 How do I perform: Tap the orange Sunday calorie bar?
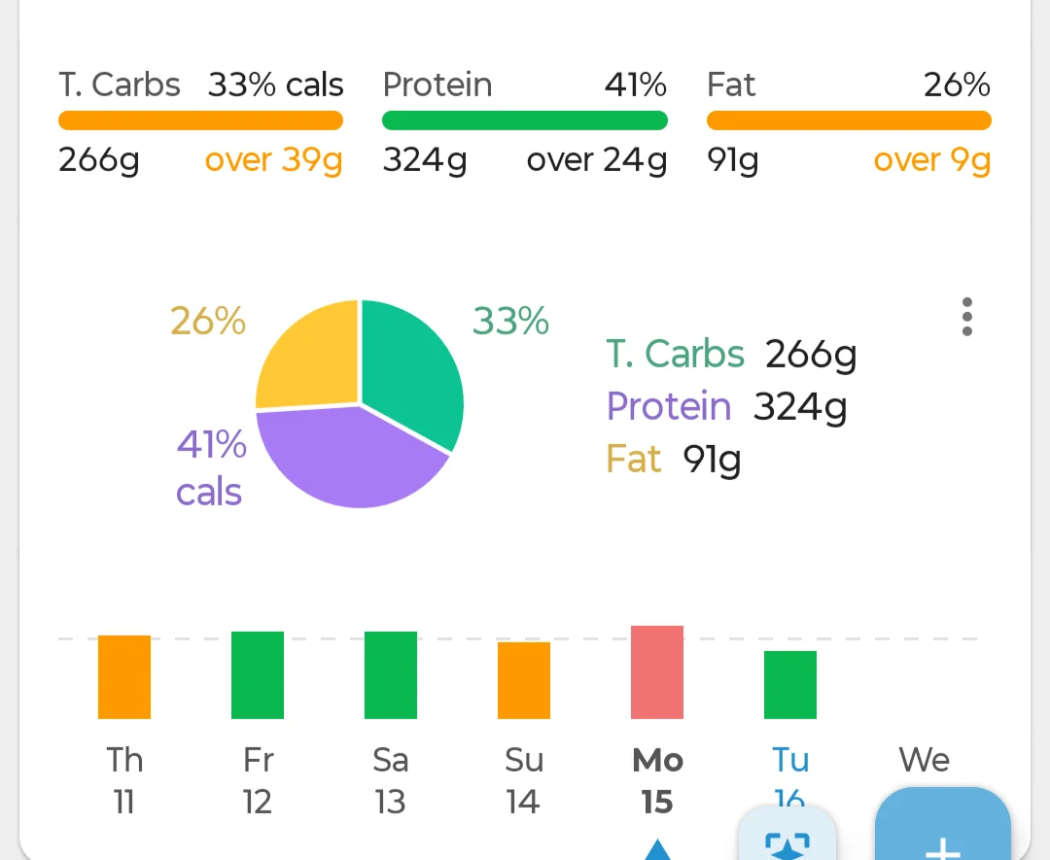click(524, 680)
